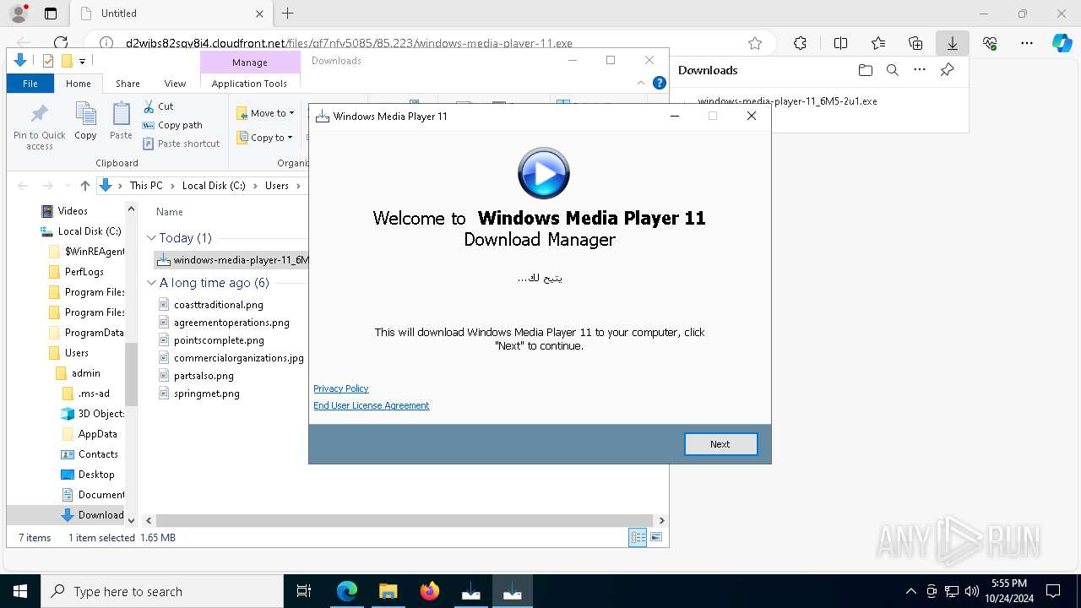Collapse the A long time ago group

tap(152, 283)
